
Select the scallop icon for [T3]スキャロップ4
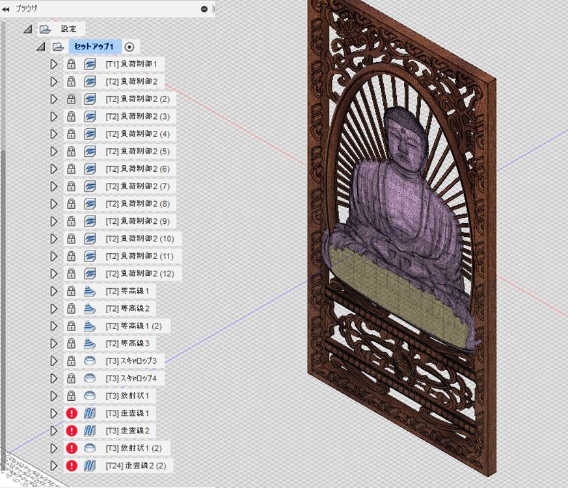(89, 379)
